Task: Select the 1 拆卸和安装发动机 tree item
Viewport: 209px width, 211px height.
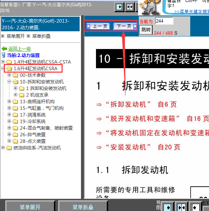Action: [x=46, y=88]
